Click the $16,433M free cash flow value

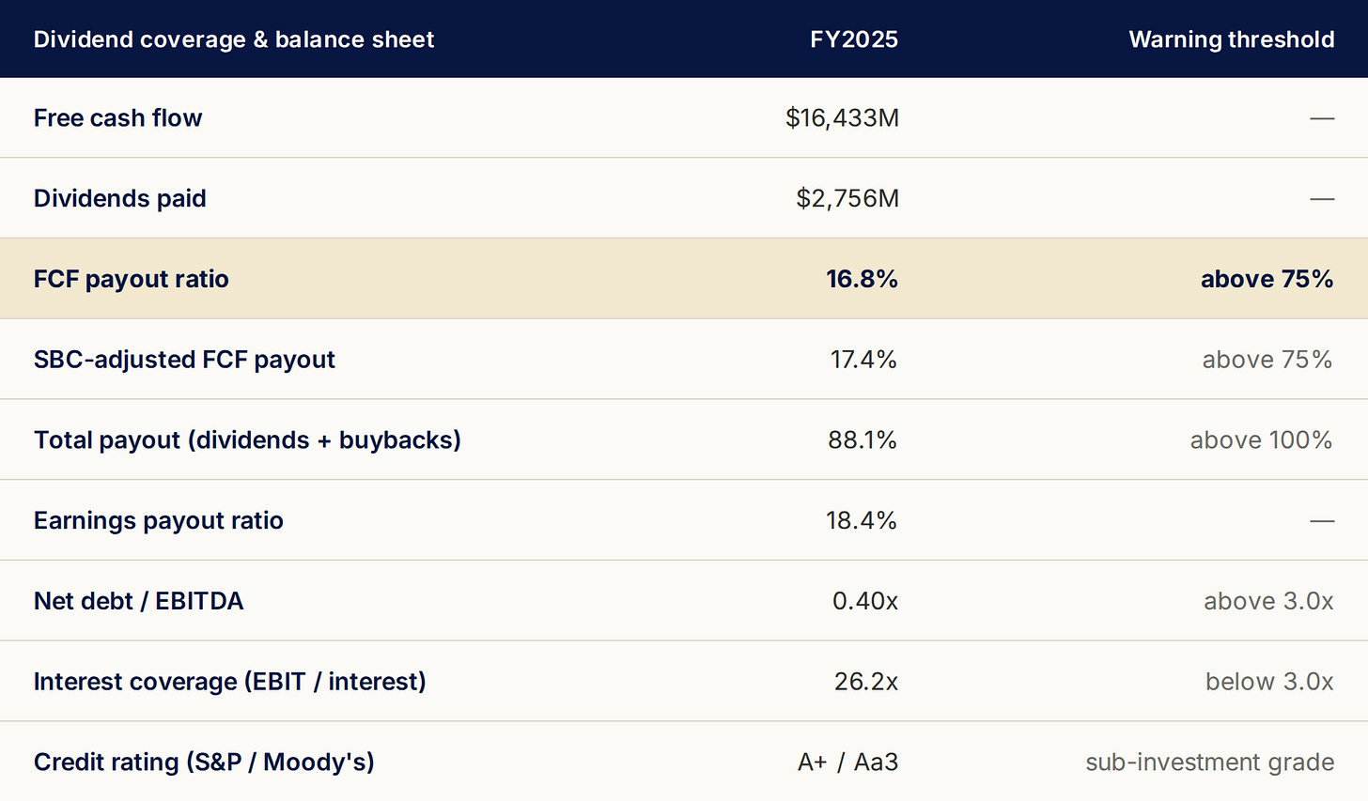click(x=842, y=117)
